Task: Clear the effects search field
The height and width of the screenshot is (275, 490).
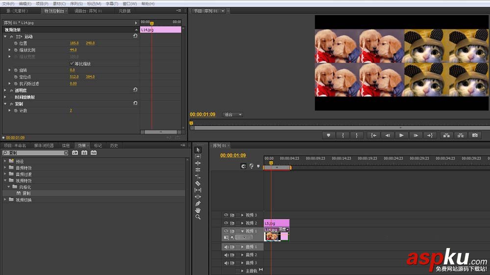Action: [x=66, y=153]
